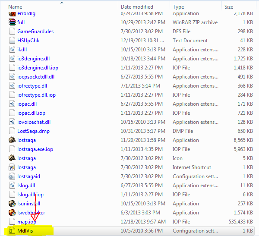
Task: Click the DES File type cell
Action: (182, 31)
